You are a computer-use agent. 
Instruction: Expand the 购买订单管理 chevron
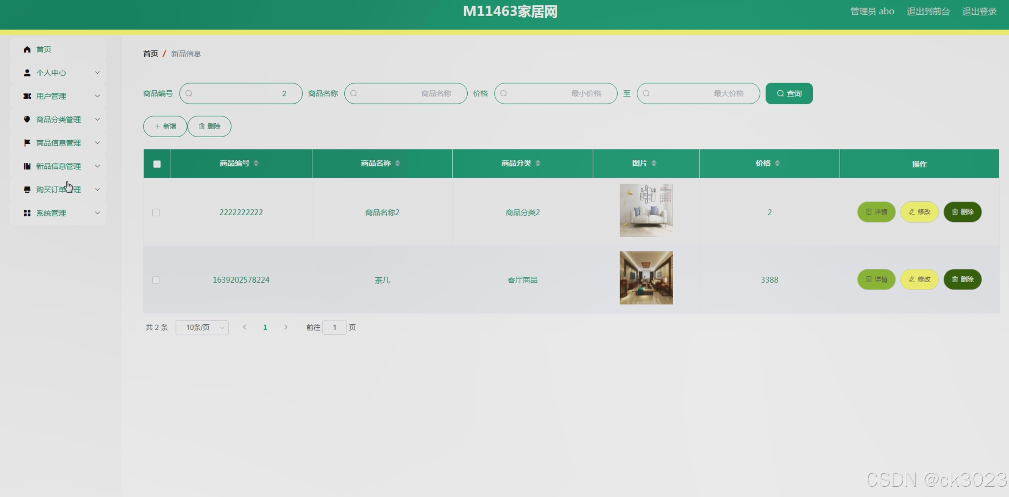[97, 189]
